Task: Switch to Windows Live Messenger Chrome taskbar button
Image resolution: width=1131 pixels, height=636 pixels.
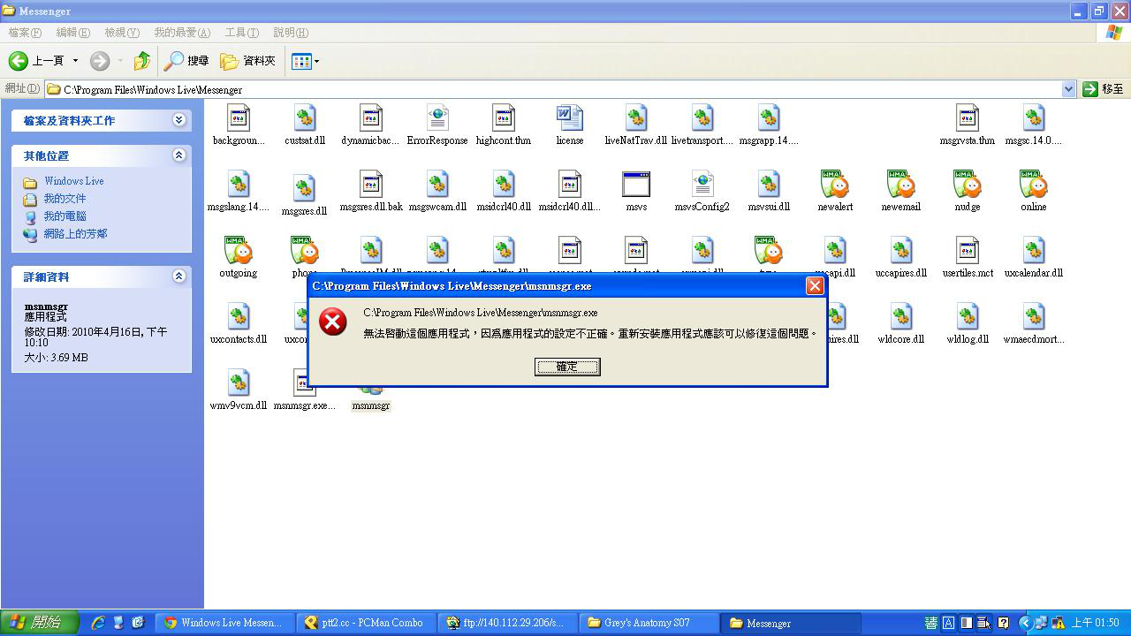Action: point(225,623)
